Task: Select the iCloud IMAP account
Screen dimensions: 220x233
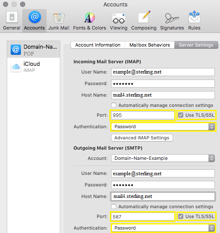Action: [x=34, y=67]
